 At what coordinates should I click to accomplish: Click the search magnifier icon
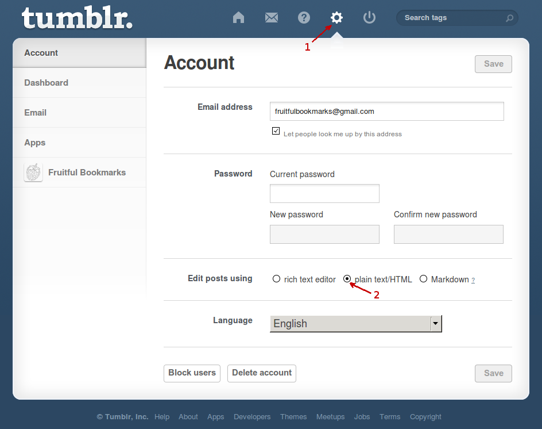click(509, 18)
